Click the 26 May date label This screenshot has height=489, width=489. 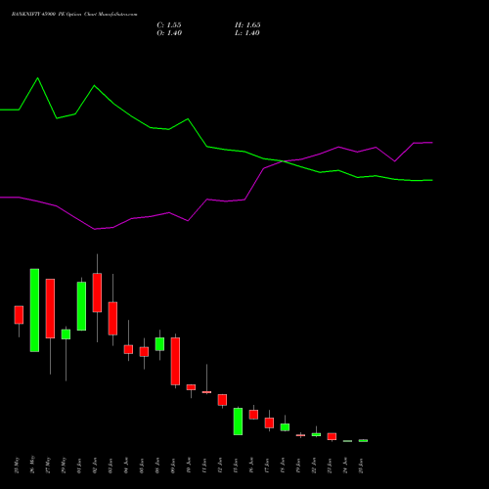(33, 466)
